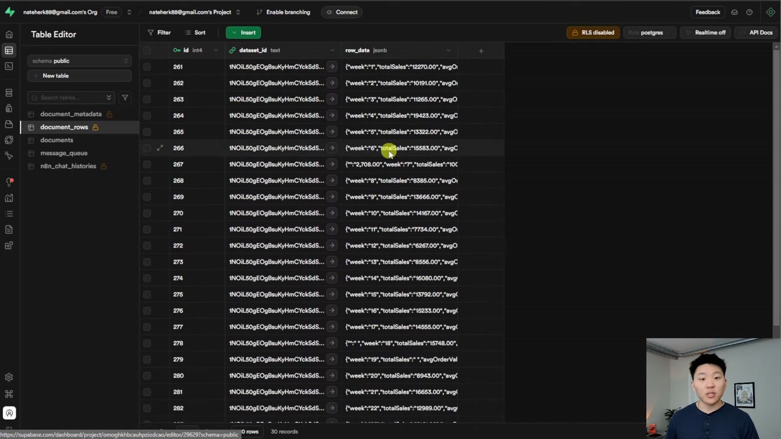The height and width of the screenshot is (439, 781).
Task: Open the project switcher chevron
Action: (238, 12)
